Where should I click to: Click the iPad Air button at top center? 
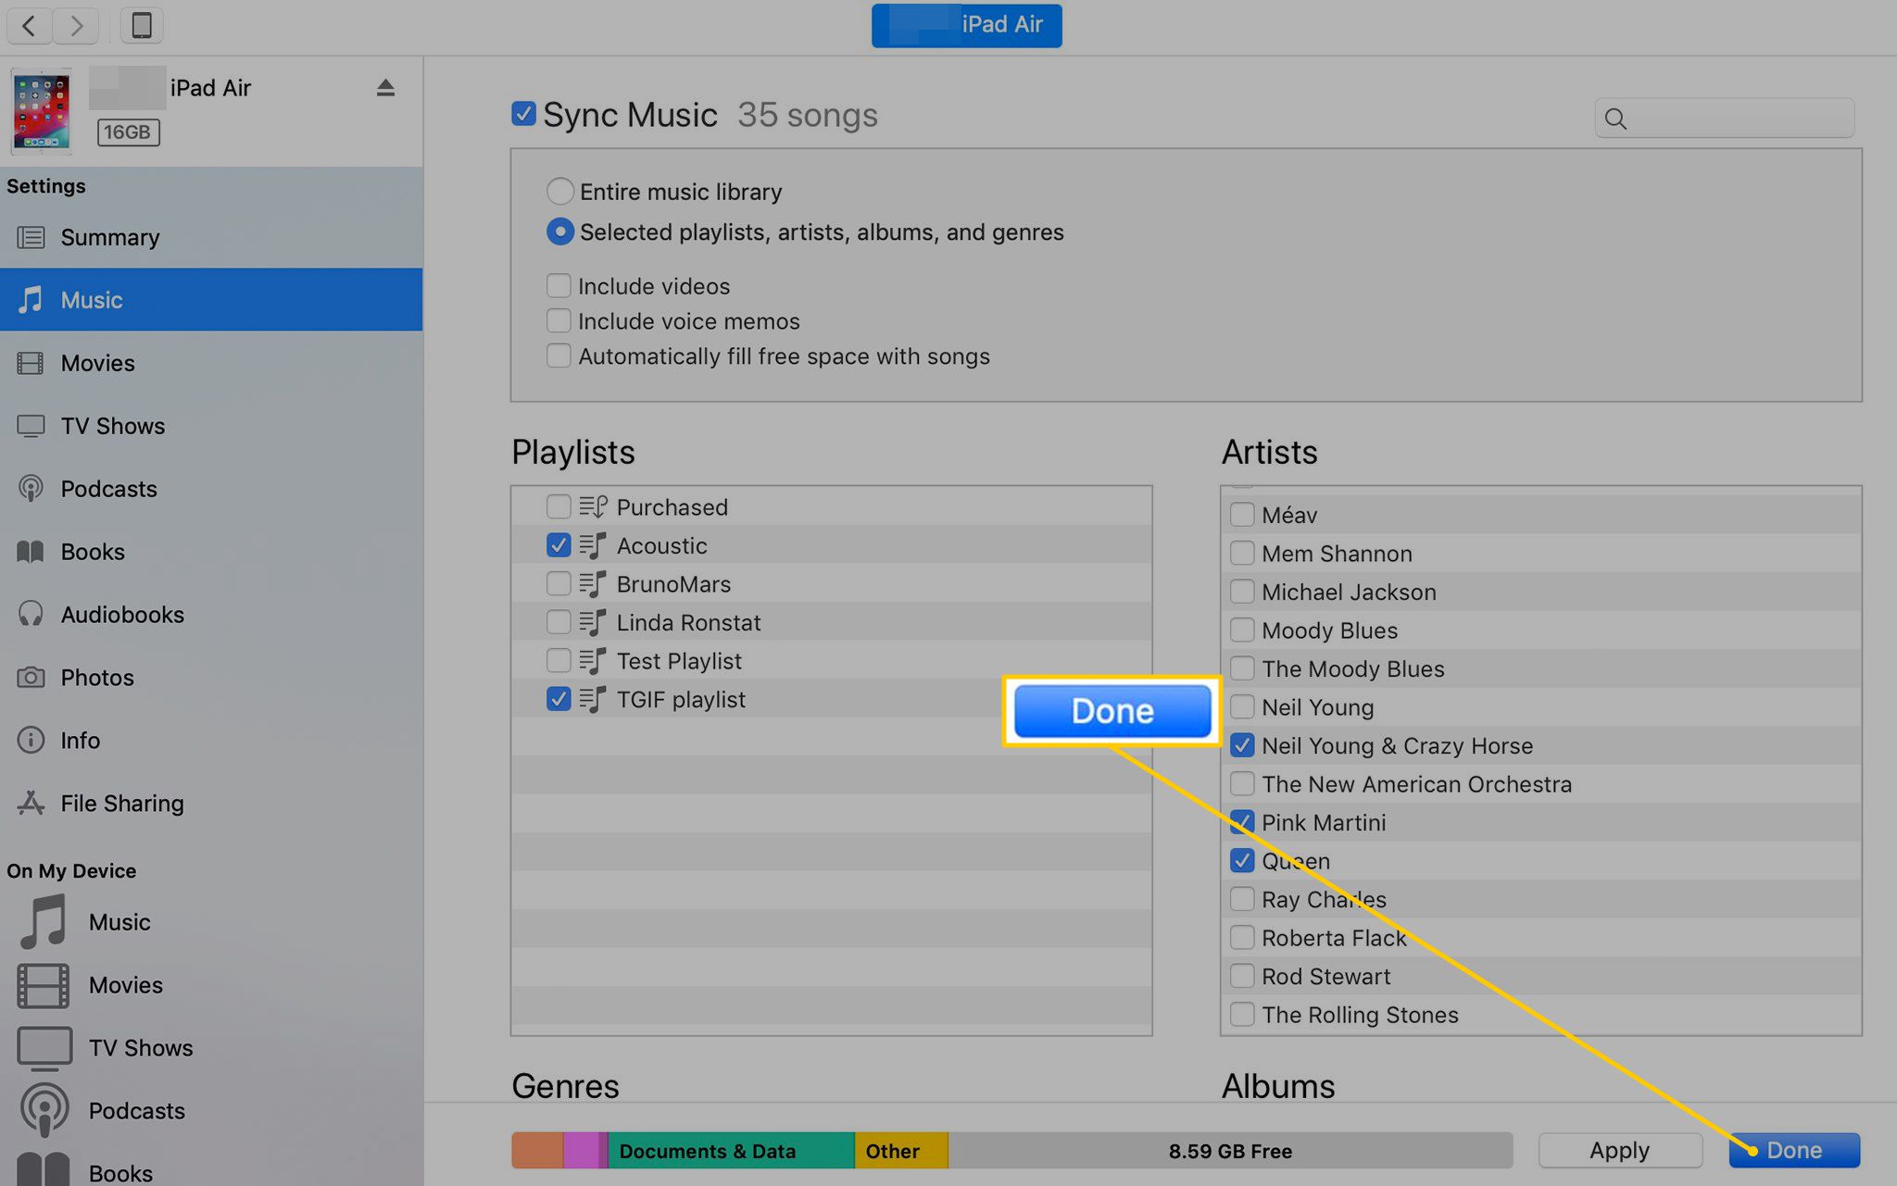[966, 25]
